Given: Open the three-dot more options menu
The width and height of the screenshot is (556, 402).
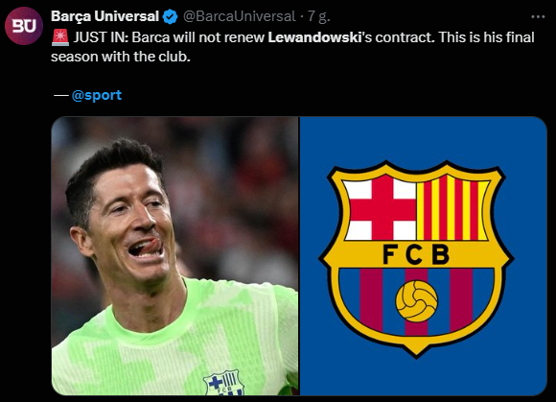Looking at the screenshot, I should tap(538, 16).
